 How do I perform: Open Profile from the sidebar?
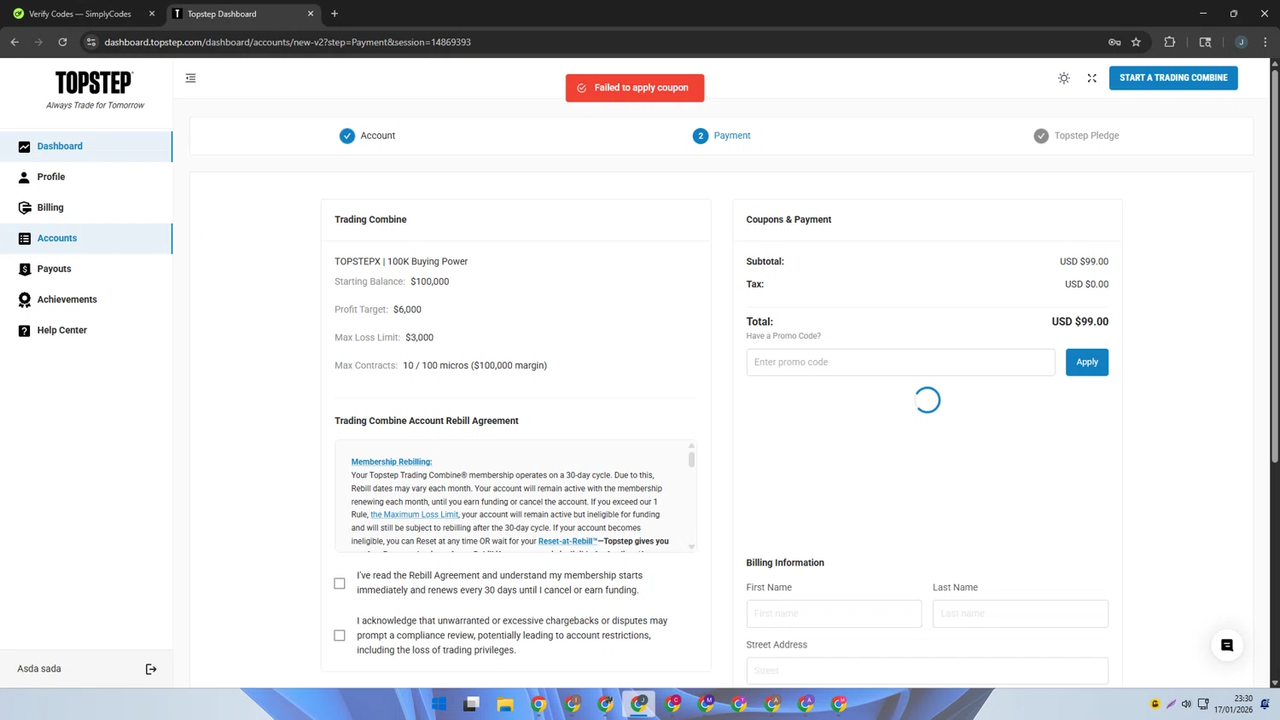tap(86, 177)
